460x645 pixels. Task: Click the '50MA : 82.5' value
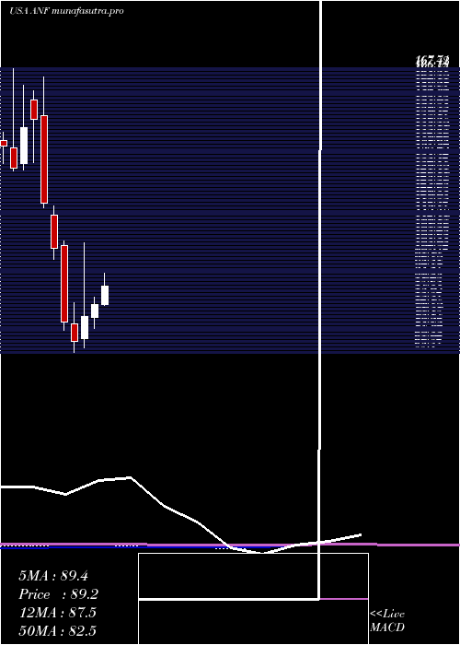coord(58,631)
